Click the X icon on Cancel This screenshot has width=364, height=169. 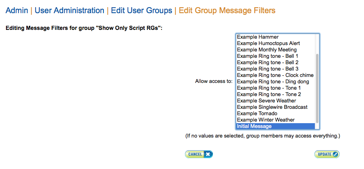click(208, 154)
